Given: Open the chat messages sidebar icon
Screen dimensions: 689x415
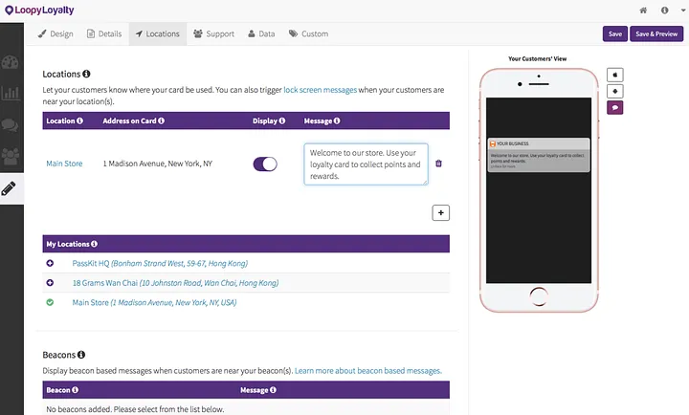Looking at the screenshot, I should click(10, 125).
